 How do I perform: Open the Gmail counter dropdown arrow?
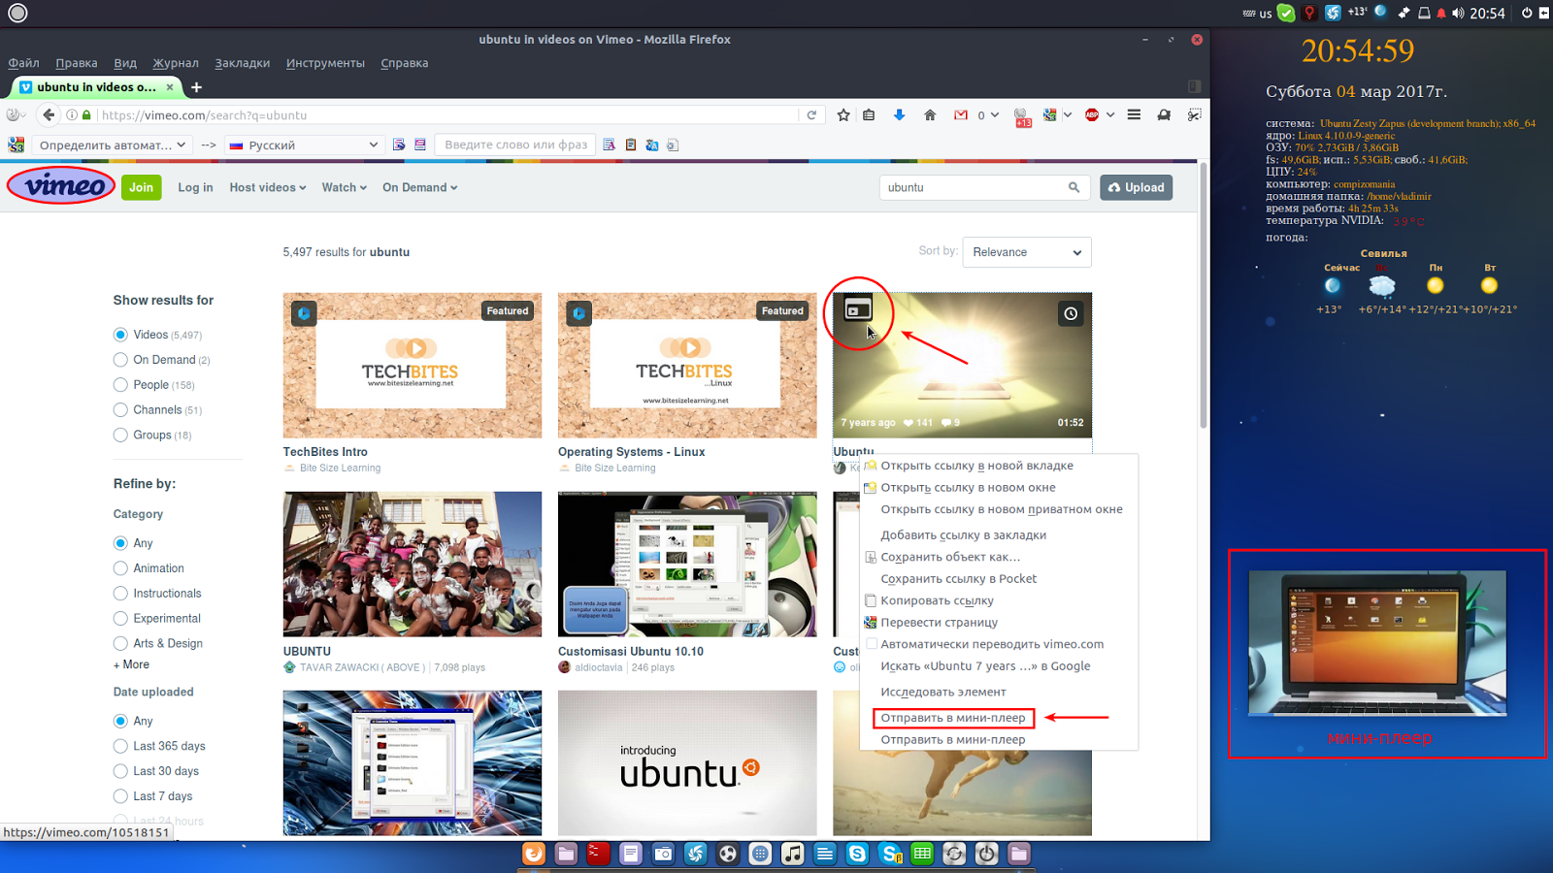pyautogui.click(x=994, y=114)
